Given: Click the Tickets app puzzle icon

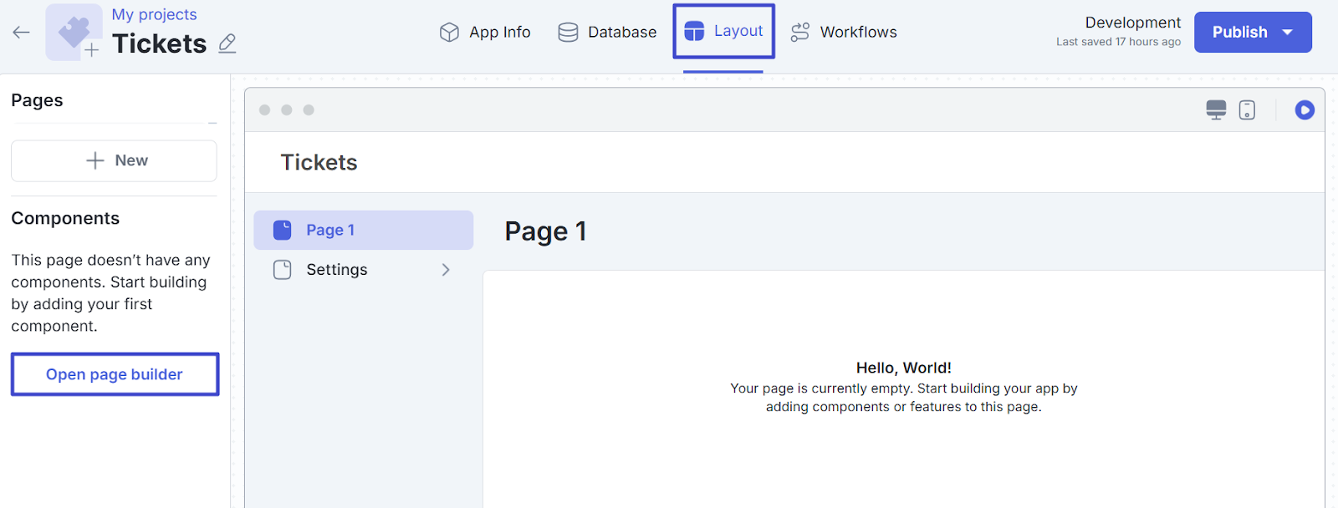Looking at the screenshot, I should [x=74, y=33].
